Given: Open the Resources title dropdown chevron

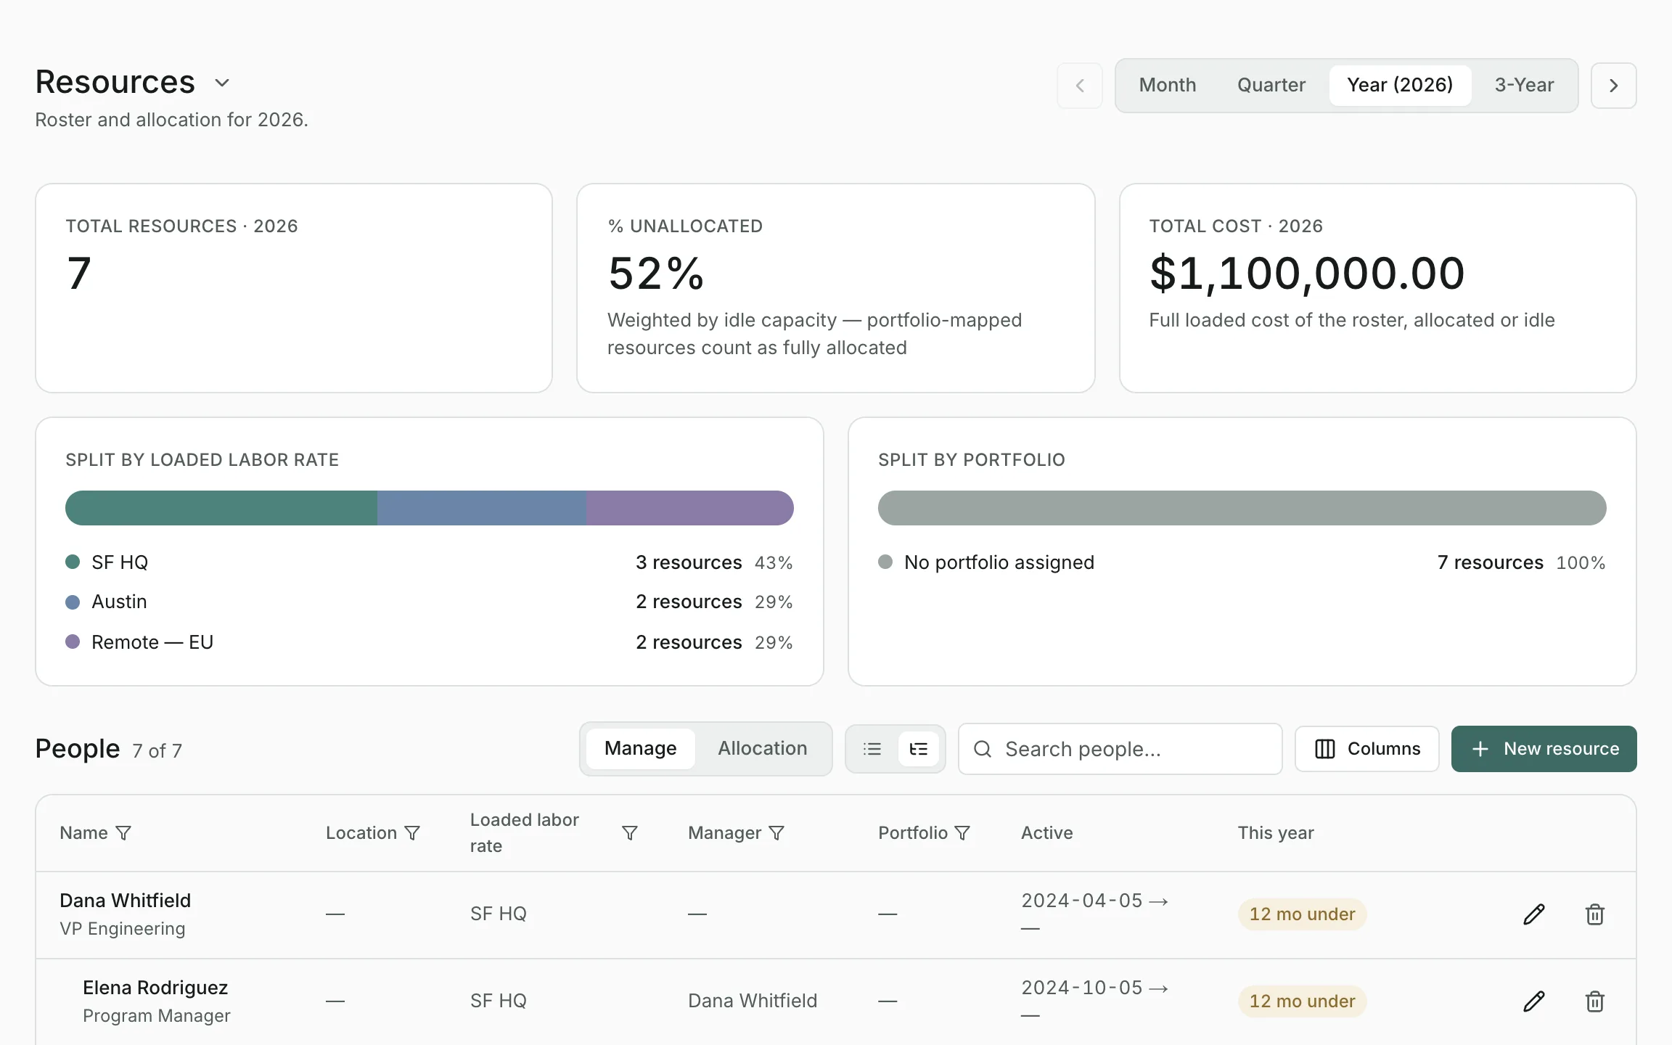Looking at the screenshot, I should pos(222,83).
